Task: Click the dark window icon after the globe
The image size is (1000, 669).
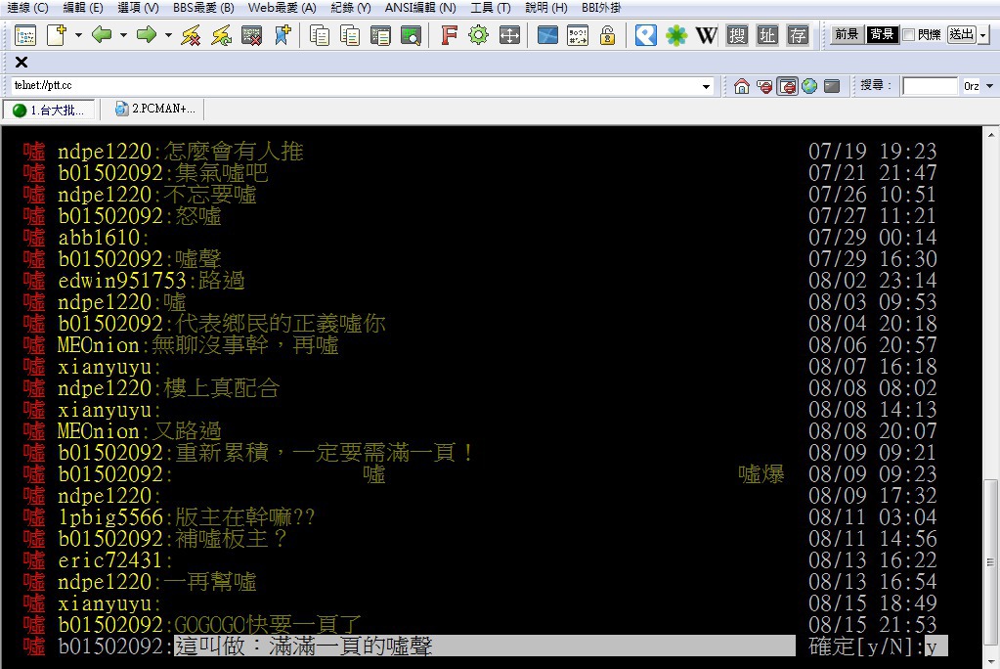Action: pos(832,85)
